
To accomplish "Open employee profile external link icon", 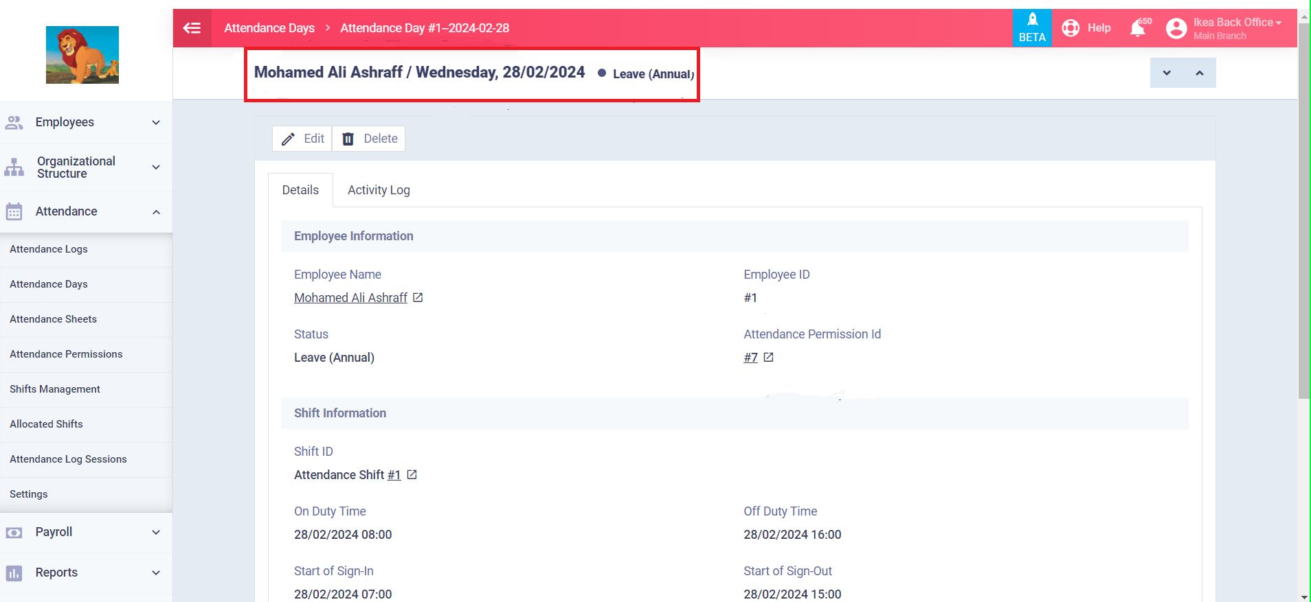I will [418, 297].
